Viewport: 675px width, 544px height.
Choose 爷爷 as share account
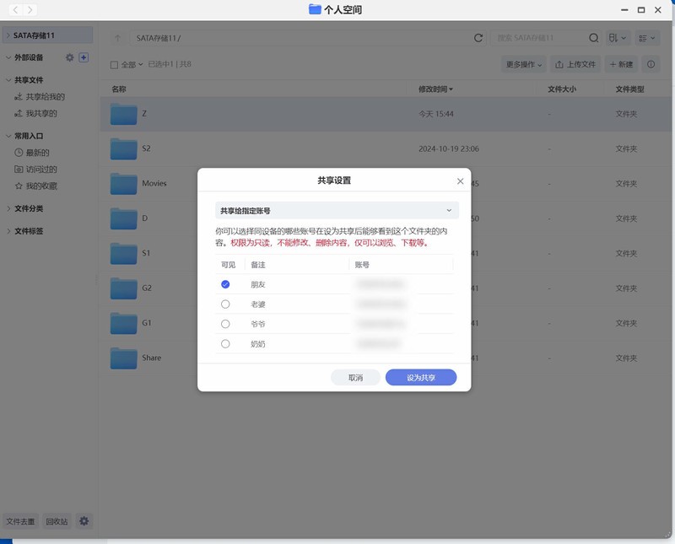(x=225, y=324)
